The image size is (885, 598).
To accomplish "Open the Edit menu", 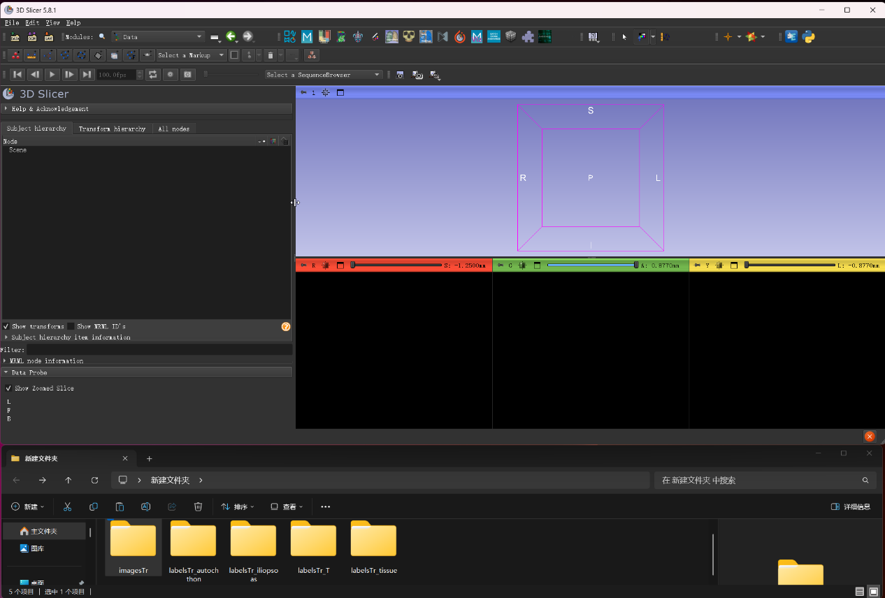I will coord(32,23).
